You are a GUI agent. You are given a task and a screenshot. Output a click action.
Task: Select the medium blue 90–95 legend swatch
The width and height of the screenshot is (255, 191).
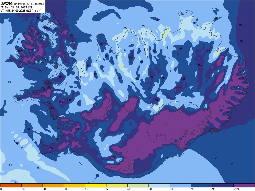(x=202, y=185)
